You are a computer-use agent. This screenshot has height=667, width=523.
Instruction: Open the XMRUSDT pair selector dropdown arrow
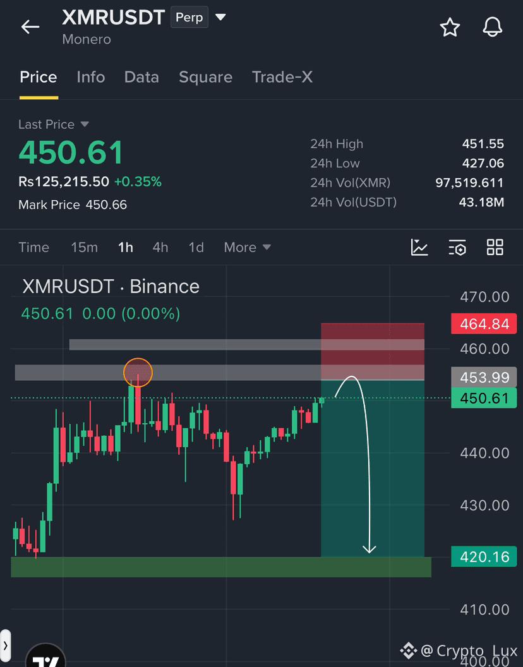click(220, 18)
